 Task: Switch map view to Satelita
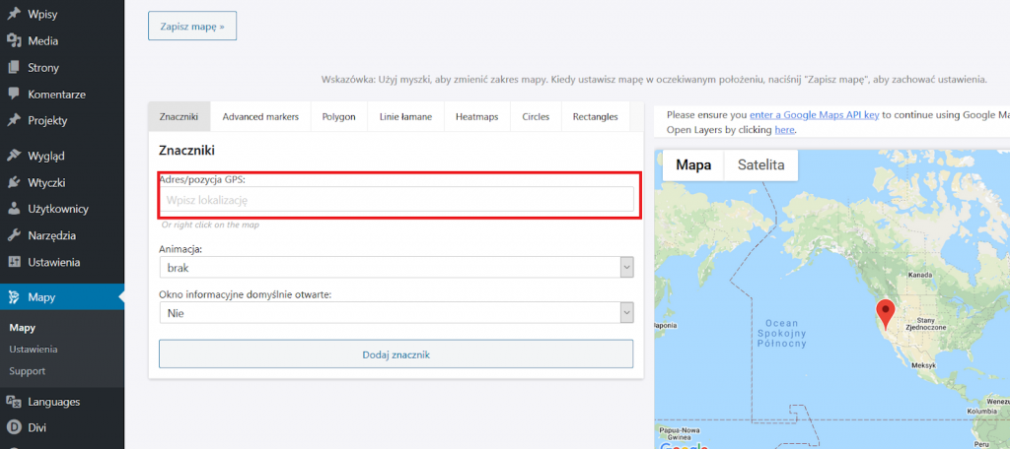pos(760,165)
